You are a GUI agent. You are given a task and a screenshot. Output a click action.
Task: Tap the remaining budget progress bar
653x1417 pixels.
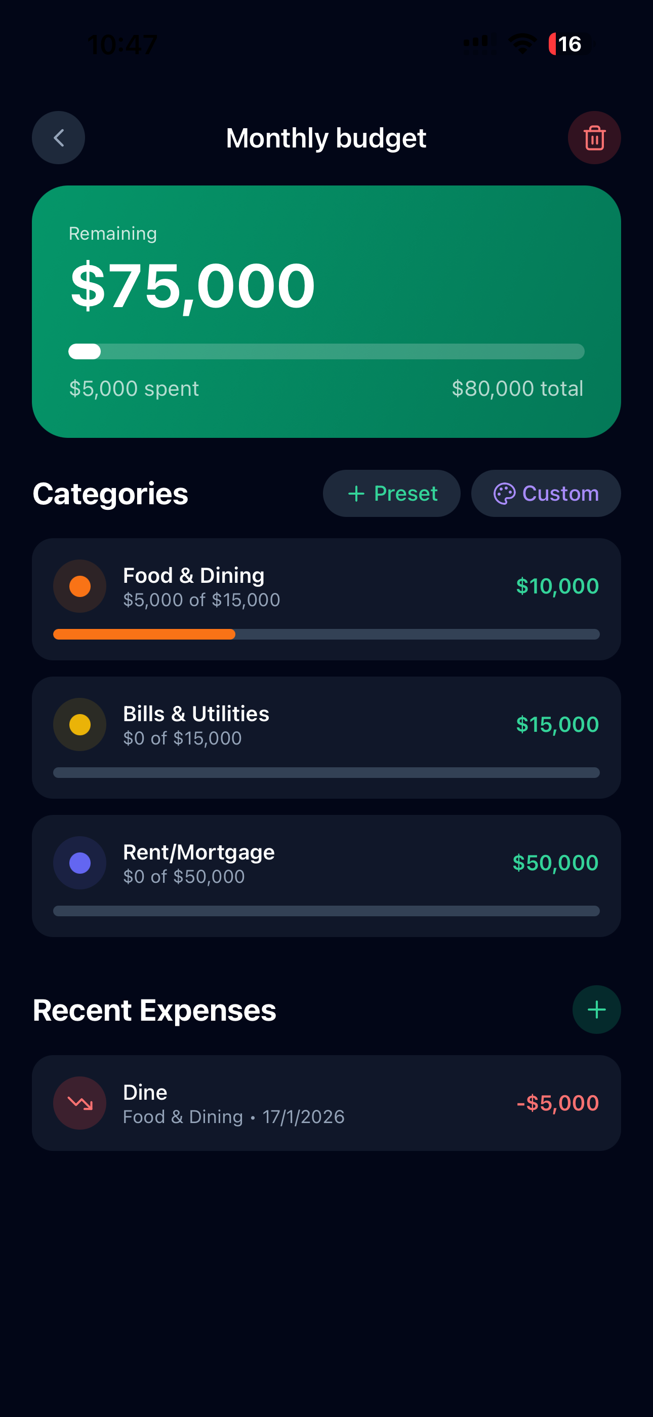pyautogui.click(x=327, y=352)
